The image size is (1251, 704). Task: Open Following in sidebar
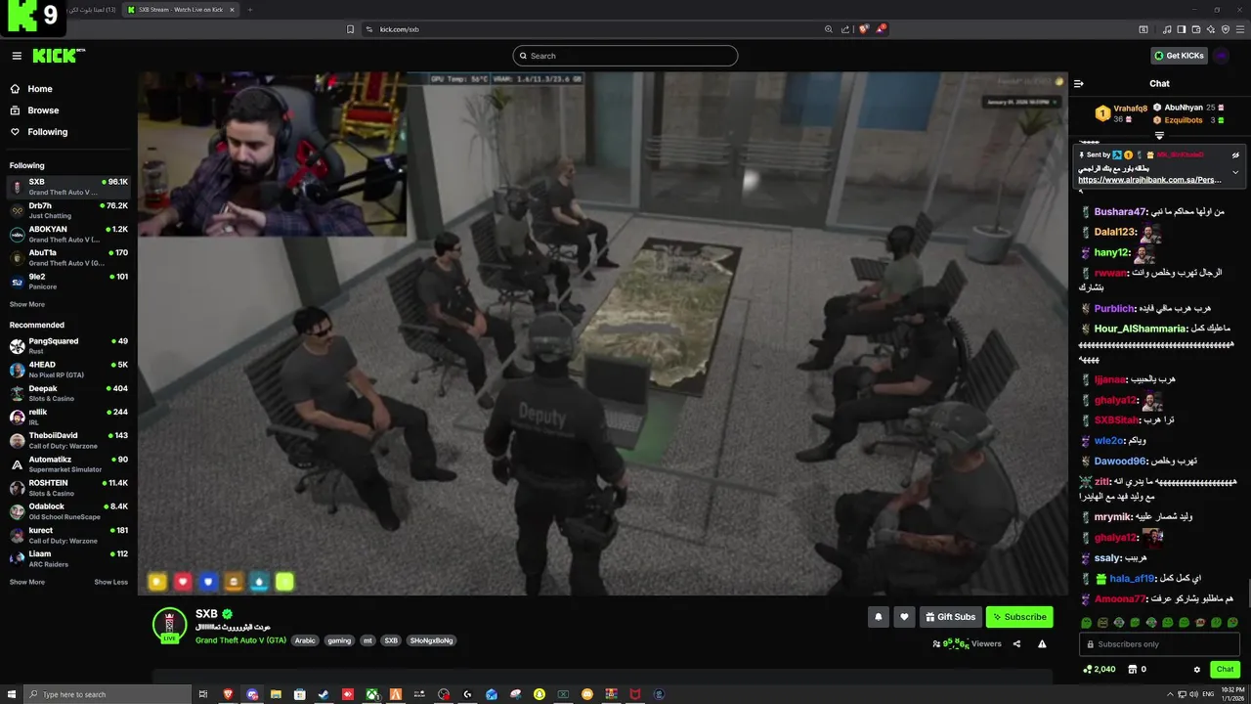click(x=68, y=132)
